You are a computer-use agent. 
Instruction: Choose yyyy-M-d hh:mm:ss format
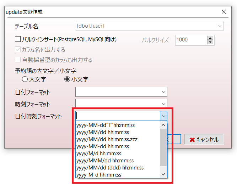[x=118, y=175]
